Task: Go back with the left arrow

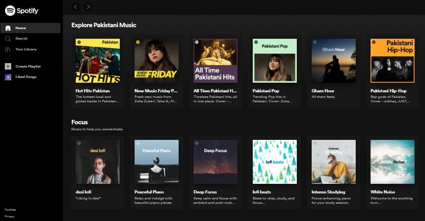Action: click(x=76, y=7)
